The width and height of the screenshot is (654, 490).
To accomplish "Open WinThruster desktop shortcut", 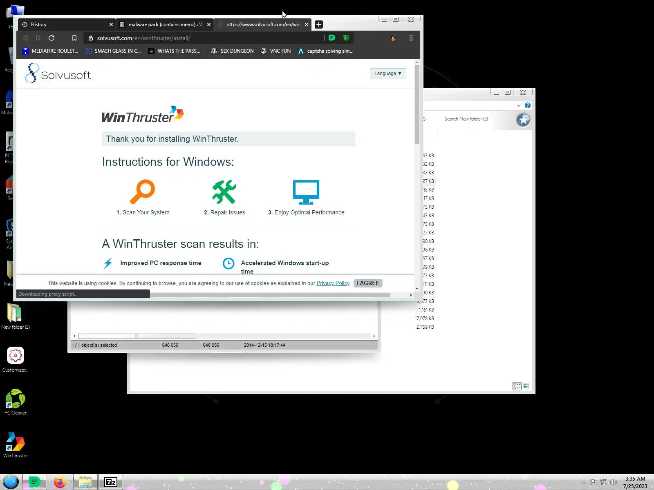I will pyautogui.click(x=16, y=445).
